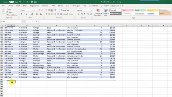172x97 pixels.
Task: Click the Fill Color bucket
Action: [37, 14]
